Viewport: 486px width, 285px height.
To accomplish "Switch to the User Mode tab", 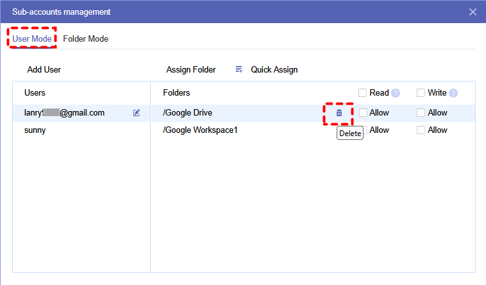I will [32, 39].
